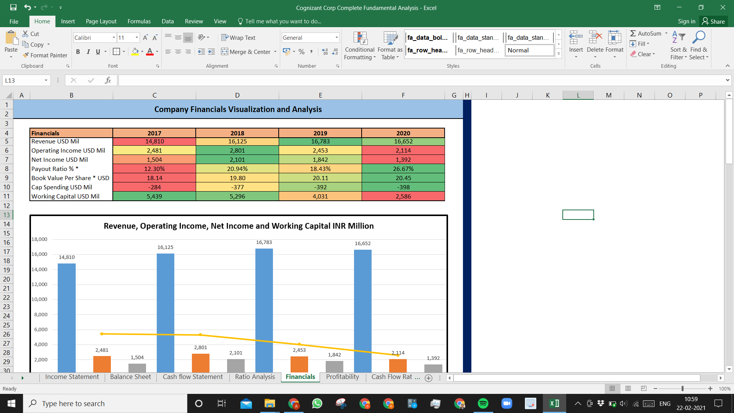Screen dimensions: 734x413
Task: Click Sign in link
Action: (x=687, y=21)
